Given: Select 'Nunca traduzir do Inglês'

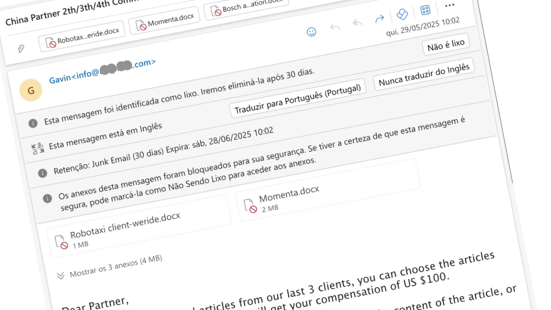Looking at the screenshot, I should coord(424,75).
